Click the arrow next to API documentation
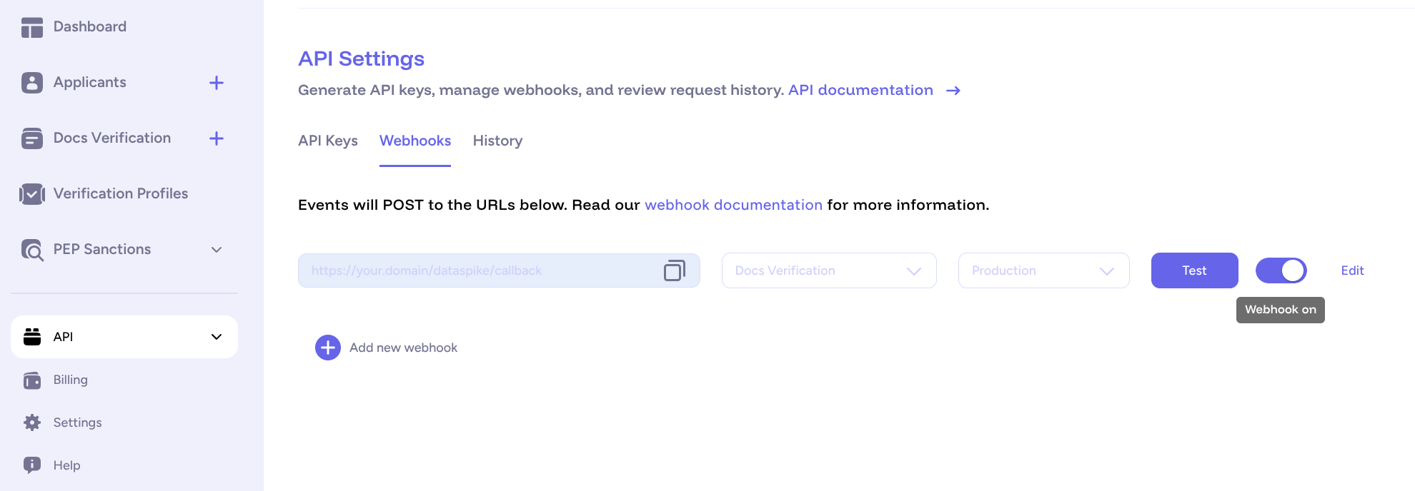 pyautogui.click(x=953, y=91)
